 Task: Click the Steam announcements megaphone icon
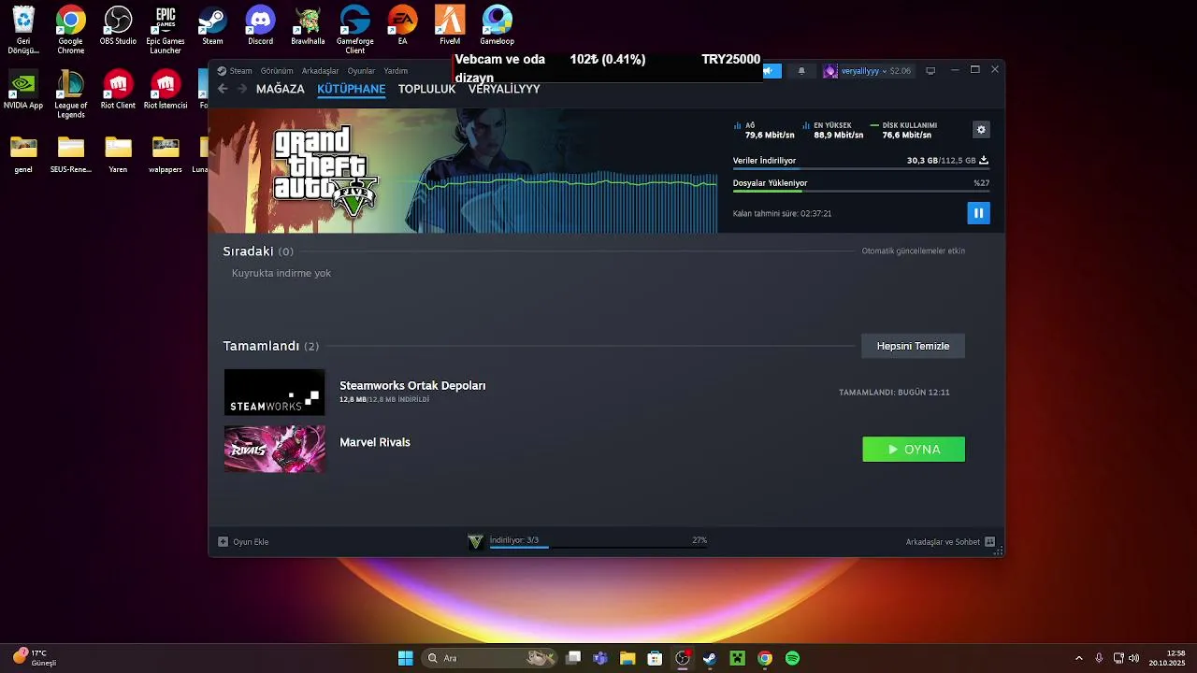770,71
